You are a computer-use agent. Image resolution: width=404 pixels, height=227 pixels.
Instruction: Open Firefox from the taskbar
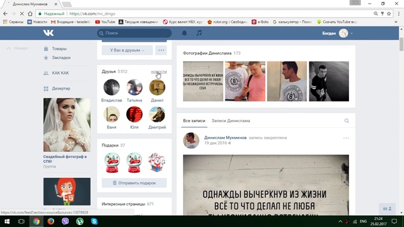tap(50, 221)
